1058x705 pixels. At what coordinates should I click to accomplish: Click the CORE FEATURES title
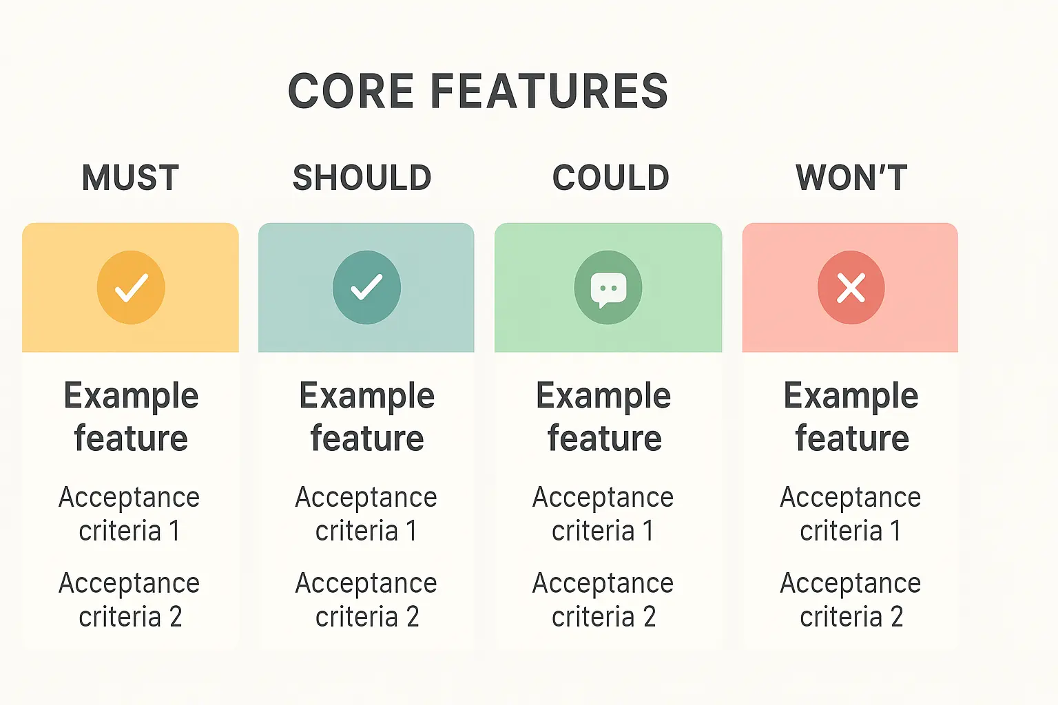pos(478,92)
